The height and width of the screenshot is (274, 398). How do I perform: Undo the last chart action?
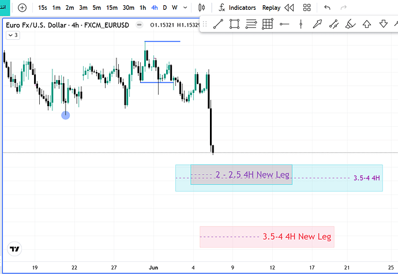[x=327, y=8]
